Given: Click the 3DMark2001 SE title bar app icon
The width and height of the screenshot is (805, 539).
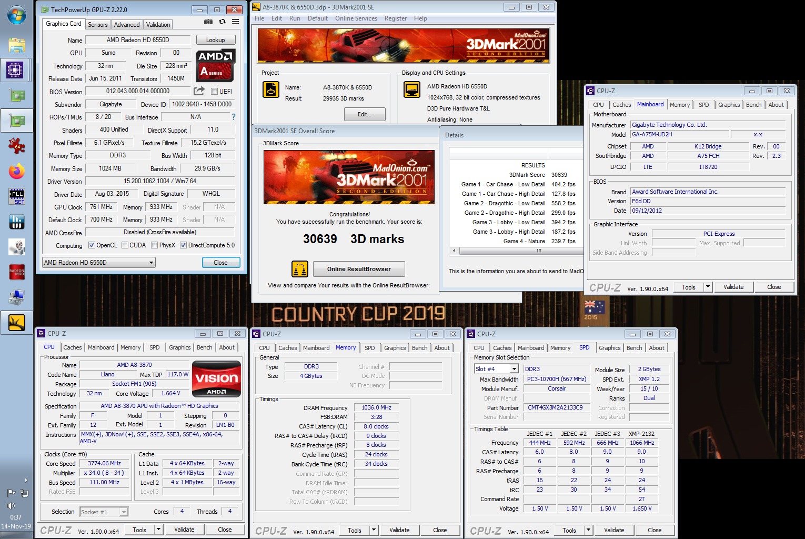Looking at the screenshot, I should tap(256, 7).
